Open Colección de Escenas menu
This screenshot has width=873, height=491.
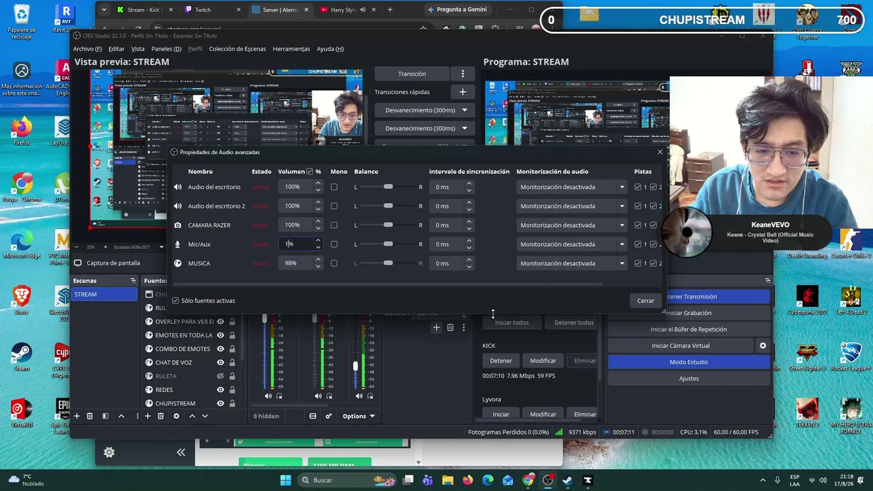click(x=237, y=49)
